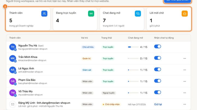
Task: Toggle auto chat assignment for Nguyễn Thu Hà
Action: [158, 46]
